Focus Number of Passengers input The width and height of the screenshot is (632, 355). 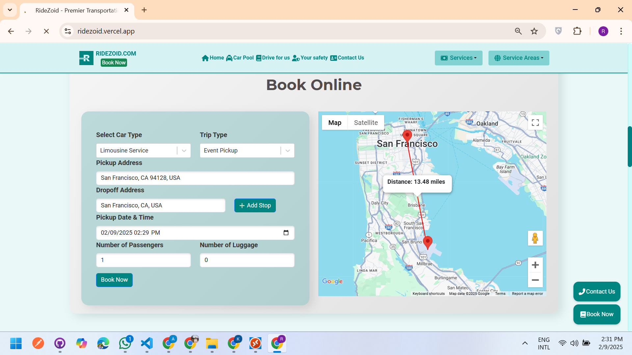[143, 260]
